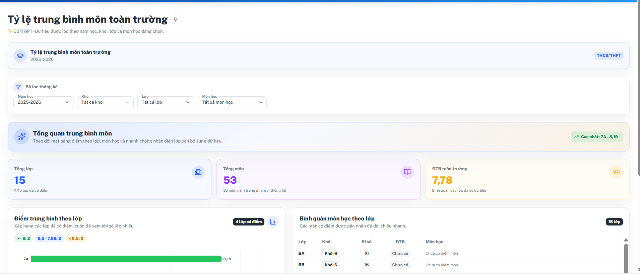Click the bar chart icon beside 4 lớp có điểm

pyautogui.click(x=273, y=222)
